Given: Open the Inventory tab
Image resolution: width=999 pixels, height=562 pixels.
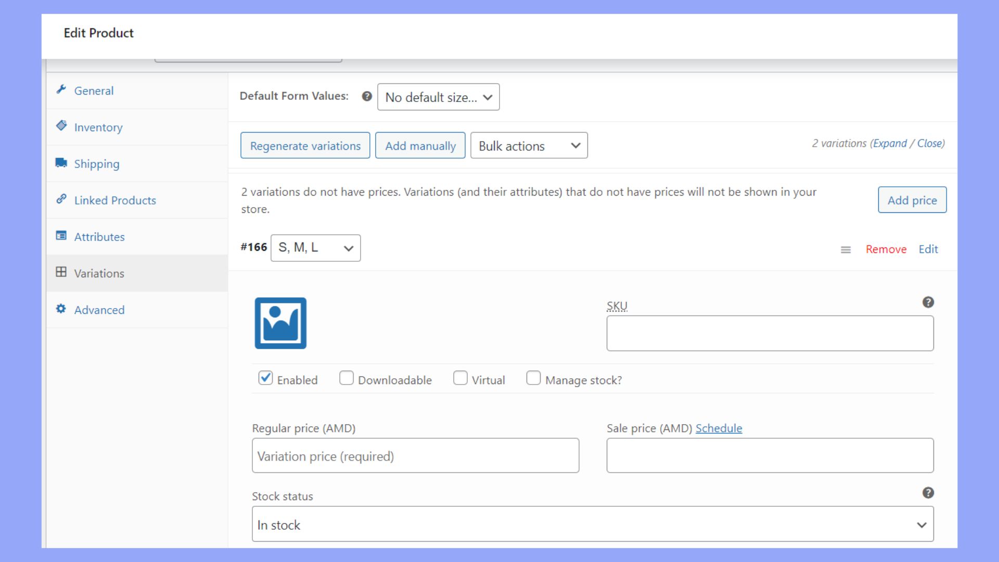Looking at the screenshot, I should click(98, 127).
